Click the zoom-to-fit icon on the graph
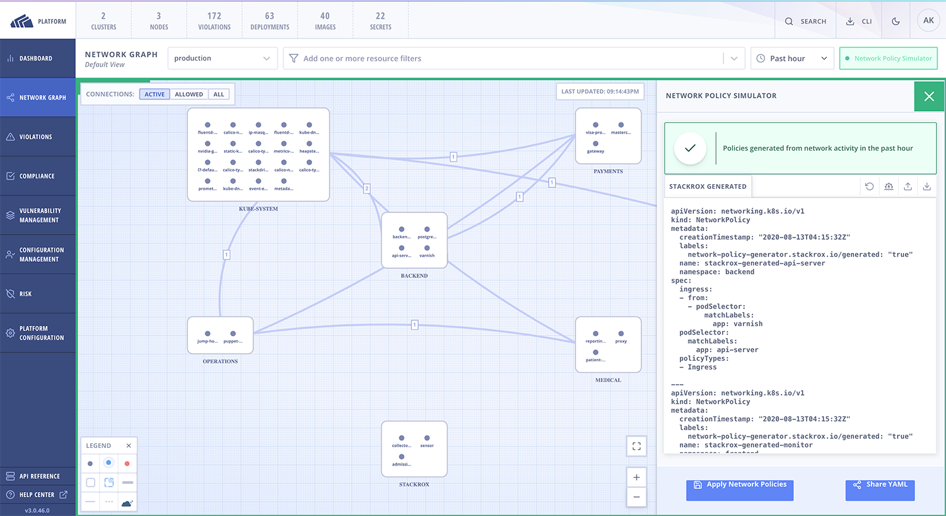The width and height of the screenshot is (946, 516). [x=636, y=446]
